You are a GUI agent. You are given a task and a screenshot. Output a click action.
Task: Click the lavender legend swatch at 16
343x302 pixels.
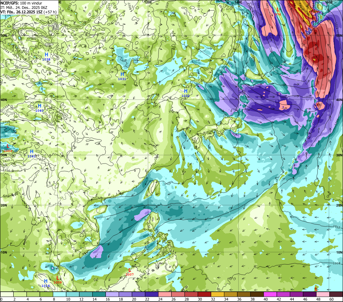pyautogui.click(x=112, y=294)
